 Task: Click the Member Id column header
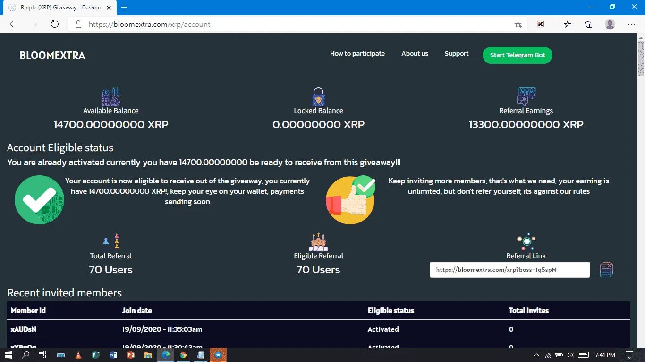[x=28, y=311]
